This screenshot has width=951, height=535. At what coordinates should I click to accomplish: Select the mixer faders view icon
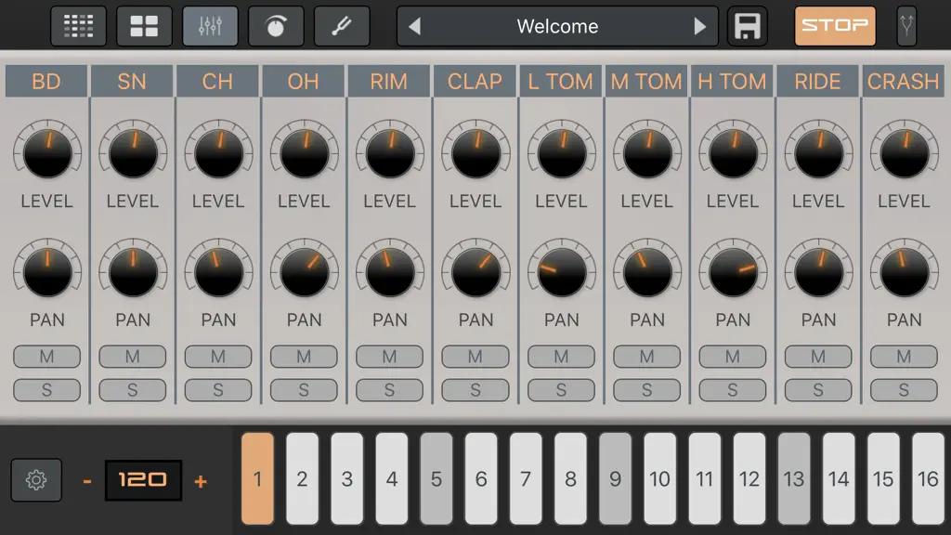point(210,26)
